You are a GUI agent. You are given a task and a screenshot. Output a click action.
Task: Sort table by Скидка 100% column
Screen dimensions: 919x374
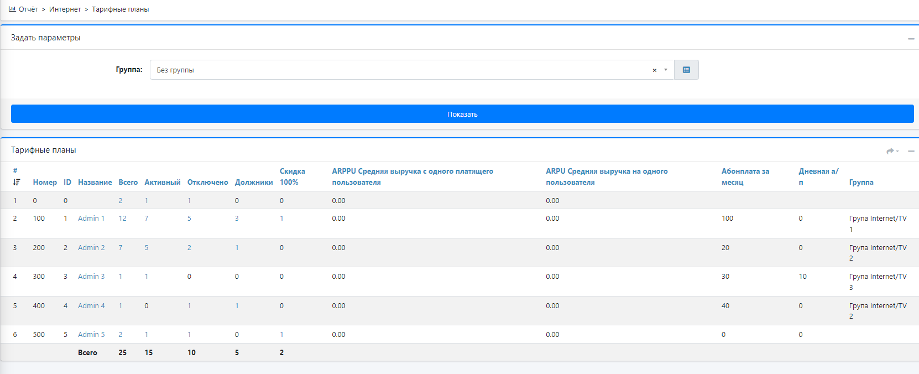(x=293, y=176)
